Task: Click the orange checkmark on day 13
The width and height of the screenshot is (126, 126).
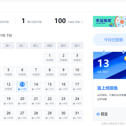Action: click(x=27, y=82)
